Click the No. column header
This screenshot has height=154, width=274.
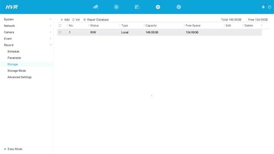click(x=71, y=26)
